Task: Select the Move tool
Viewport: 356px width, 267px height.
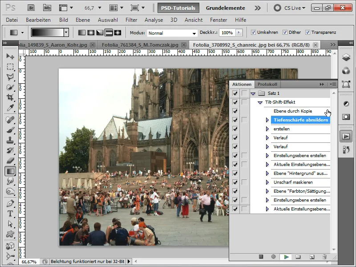Action: click(10, 56)
